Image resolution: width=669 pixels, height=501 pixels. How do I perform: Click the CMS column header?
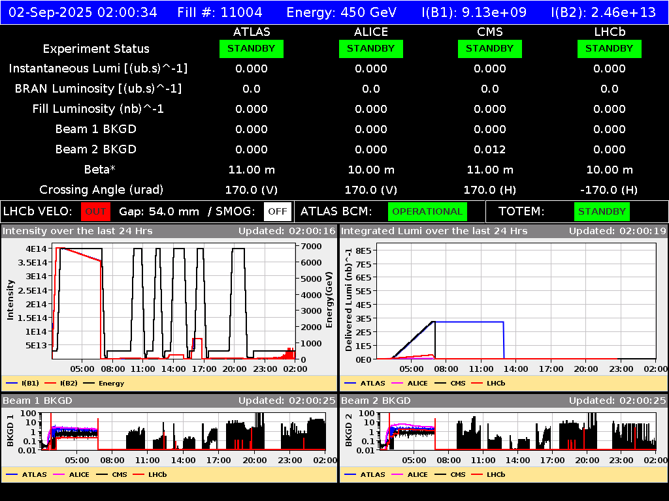pos(490,32)
